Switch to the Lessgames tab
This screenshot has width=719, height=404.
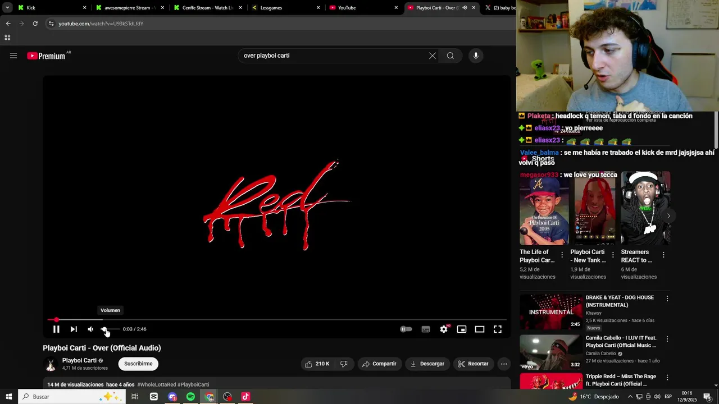point(285,8)
